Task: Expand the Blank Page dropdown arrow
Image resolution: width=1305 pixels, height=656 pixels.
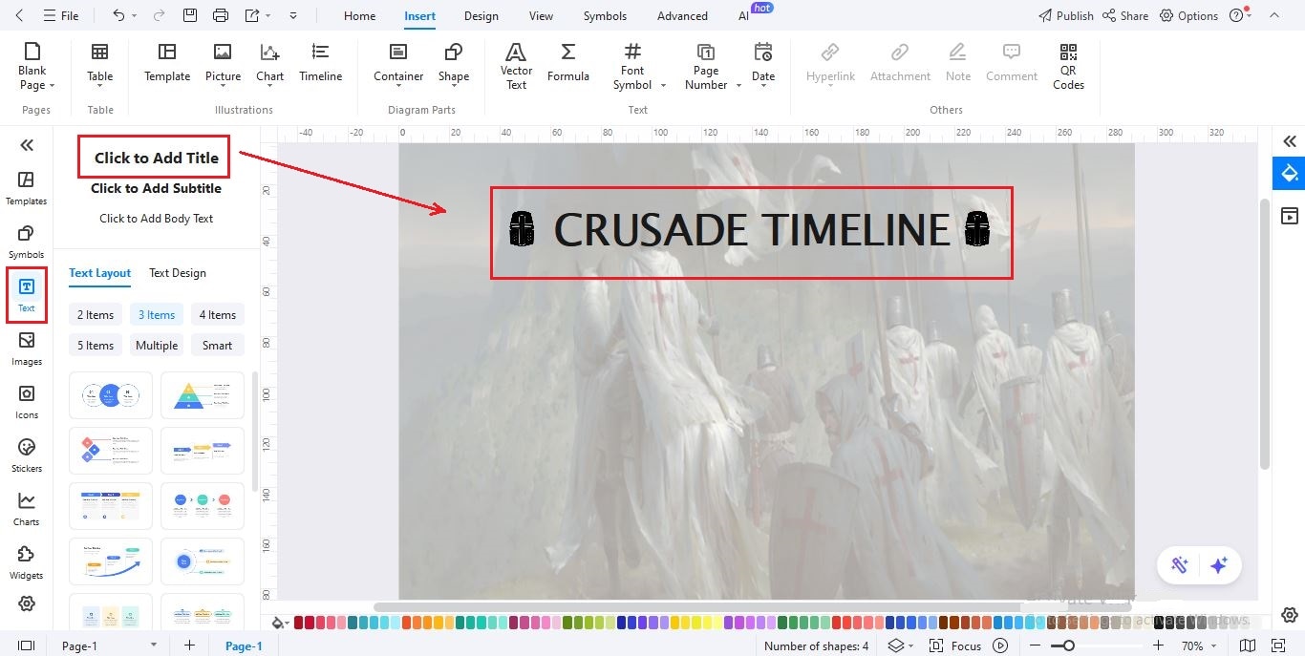Action: pos(52,85)
